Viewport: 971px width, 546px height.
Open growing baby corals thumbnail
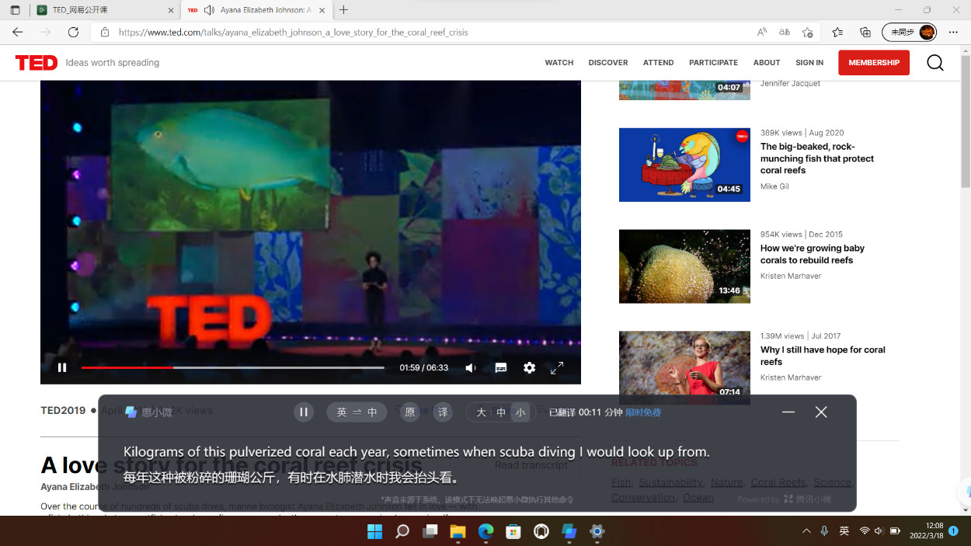pos(684,266)
